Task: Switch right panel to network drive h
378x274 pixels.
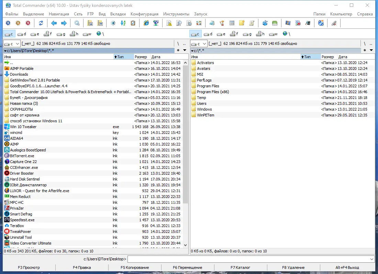Action: [260, 34]
